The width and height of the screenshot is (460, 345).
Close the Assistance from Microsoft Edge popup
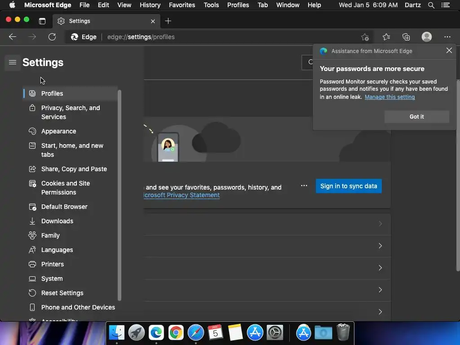click(449, 50)
